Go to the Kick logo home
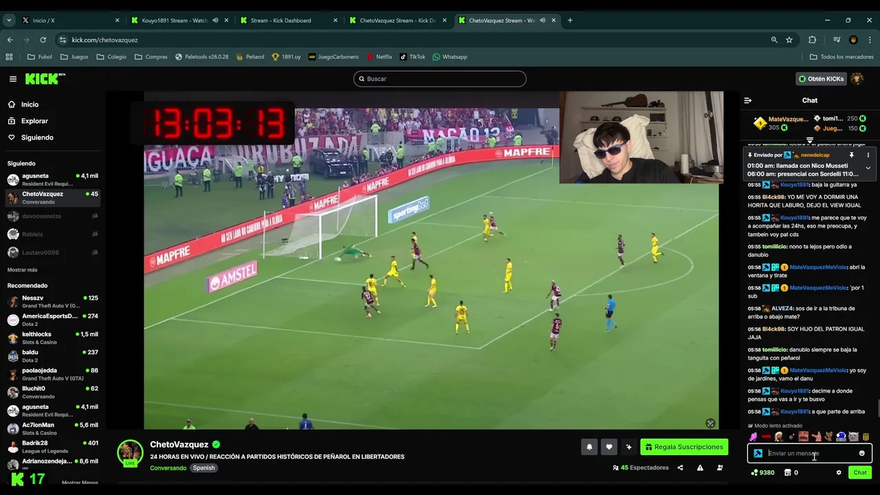The height and width of the screenshot is (495, 880). [45, 79]
